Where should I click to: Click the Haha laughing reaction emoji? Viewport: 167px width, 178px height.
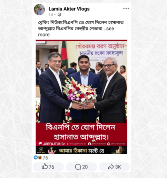[40, 157]
